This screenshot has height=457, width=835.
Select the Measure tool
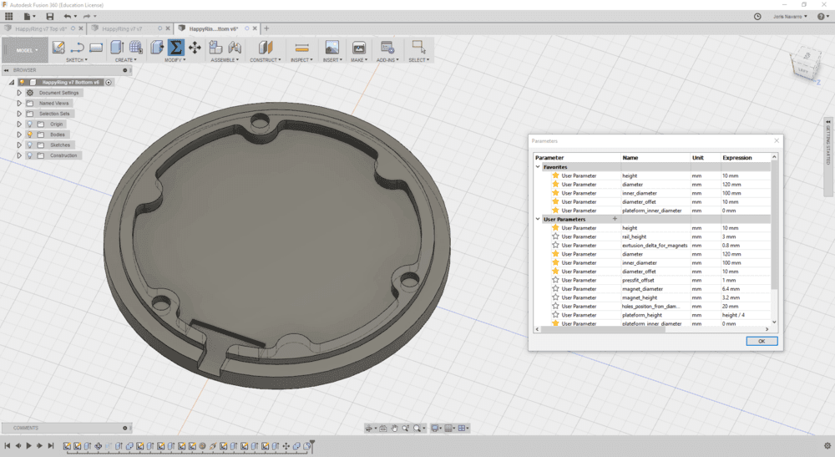tap(302, 48)
